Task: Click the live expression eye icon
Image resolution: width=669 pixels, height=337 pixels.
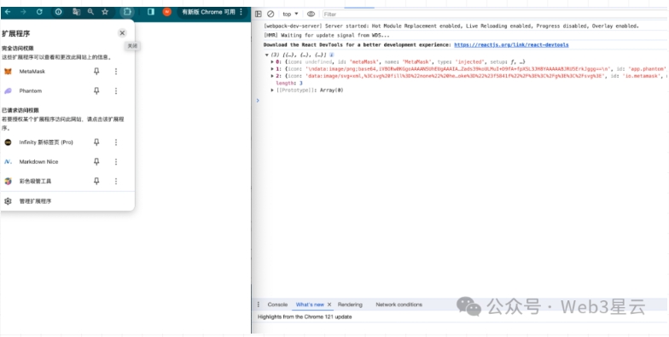Action: tap(311, 14)
